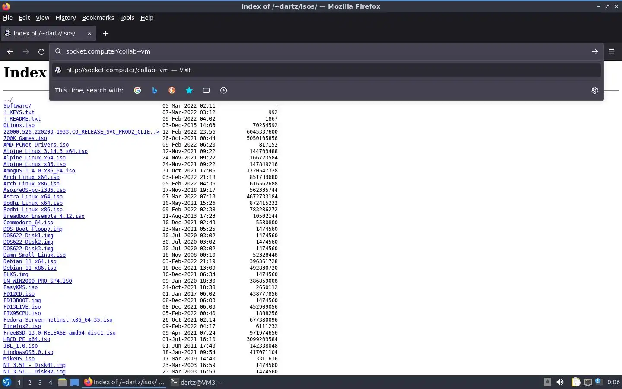Open clipboard manager tray icon
Viewport: 622px width, 389px height.
pos(576,382)
